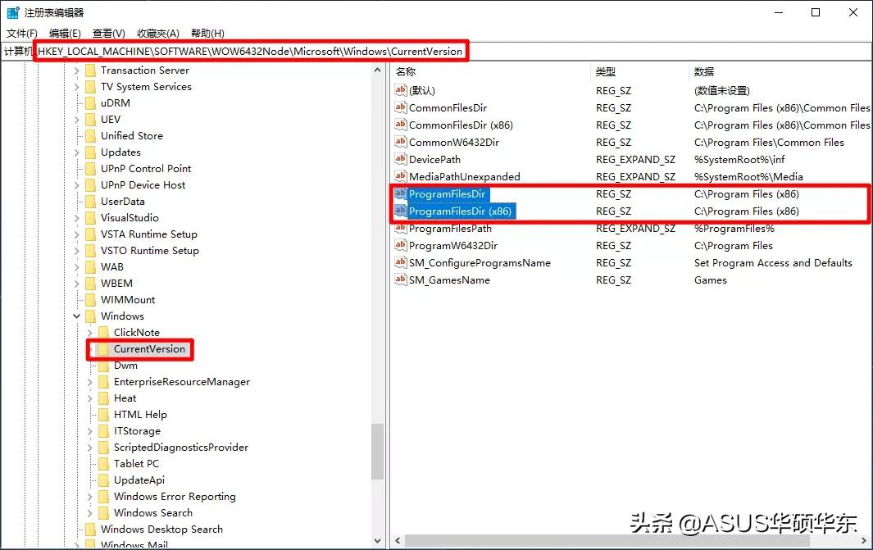Select the ProgramFilesPath expandable string icon
This screenshot has height=550, width=873.
(x=401, y=228)
